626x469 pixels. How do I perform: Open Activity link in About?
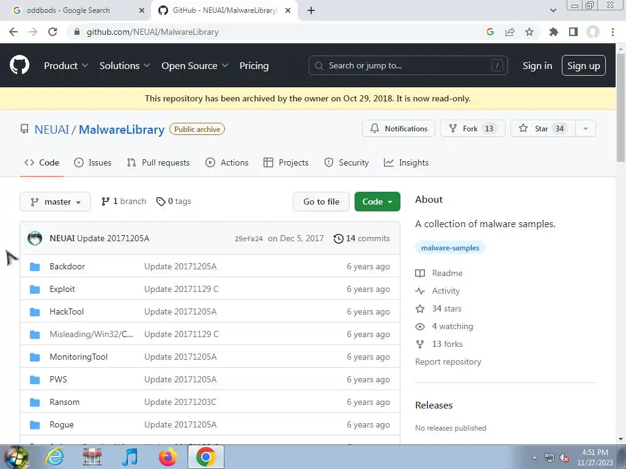tap(438, 291)
